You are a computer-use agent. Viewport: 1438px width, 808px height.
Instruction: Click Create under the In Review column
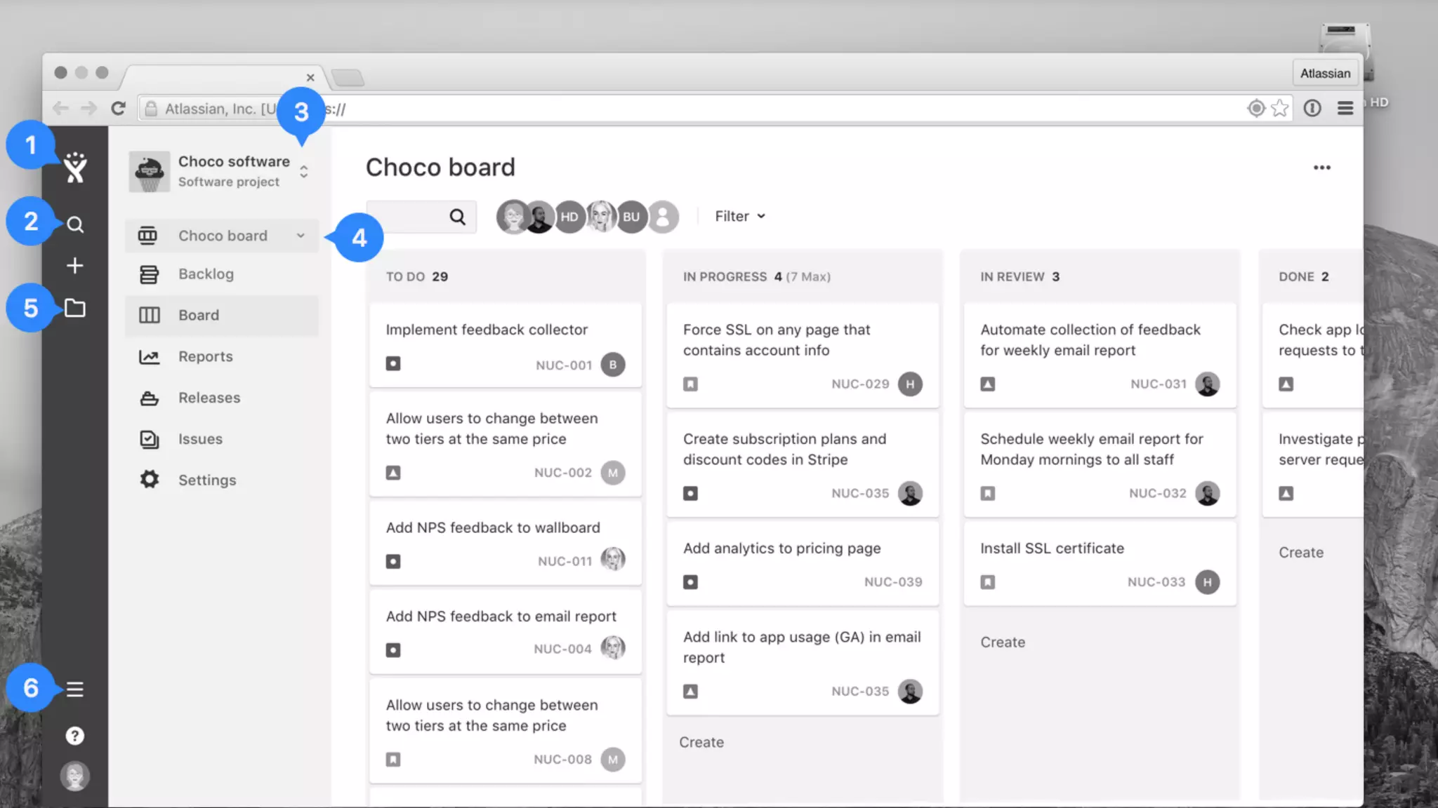coord(1003,642)
